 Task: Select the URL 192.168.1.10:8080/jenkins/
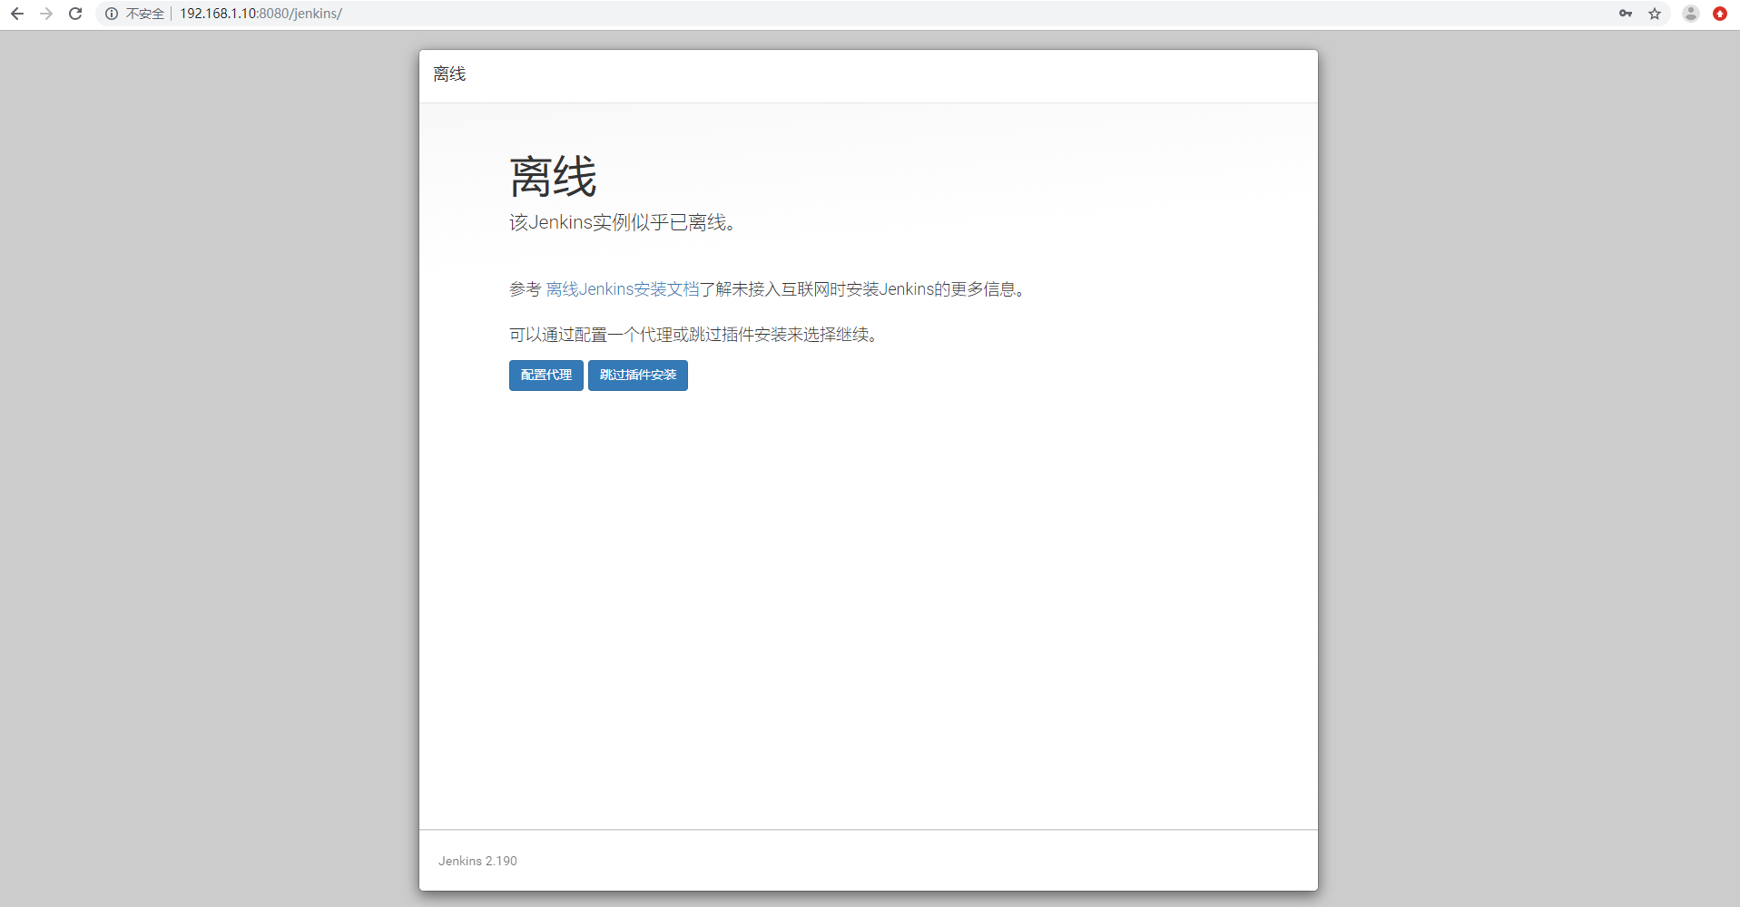point(260,14)
